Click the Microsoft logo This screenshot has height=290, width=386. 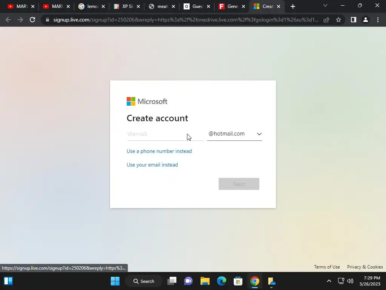pos(147,101)
